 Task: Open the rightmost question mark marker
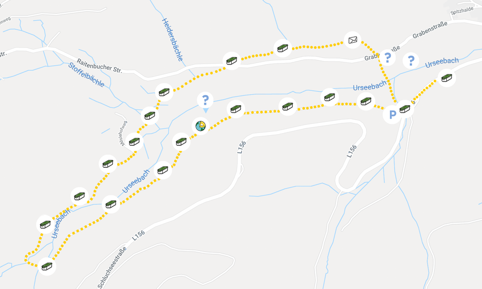411,60
